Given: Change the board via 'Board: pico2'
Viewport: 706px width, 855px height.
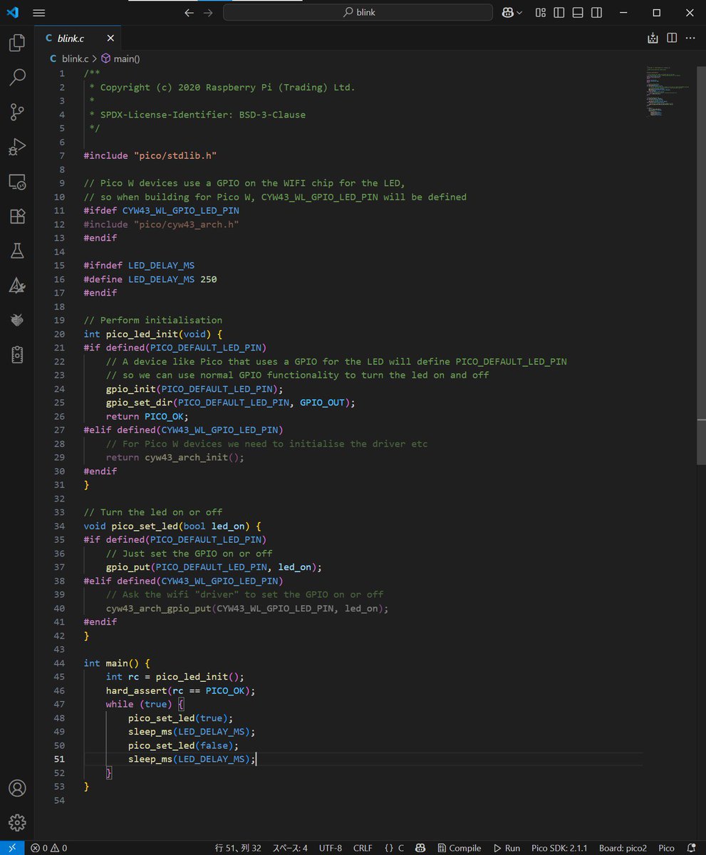Looking at the screenshot, I should point(623,848).
